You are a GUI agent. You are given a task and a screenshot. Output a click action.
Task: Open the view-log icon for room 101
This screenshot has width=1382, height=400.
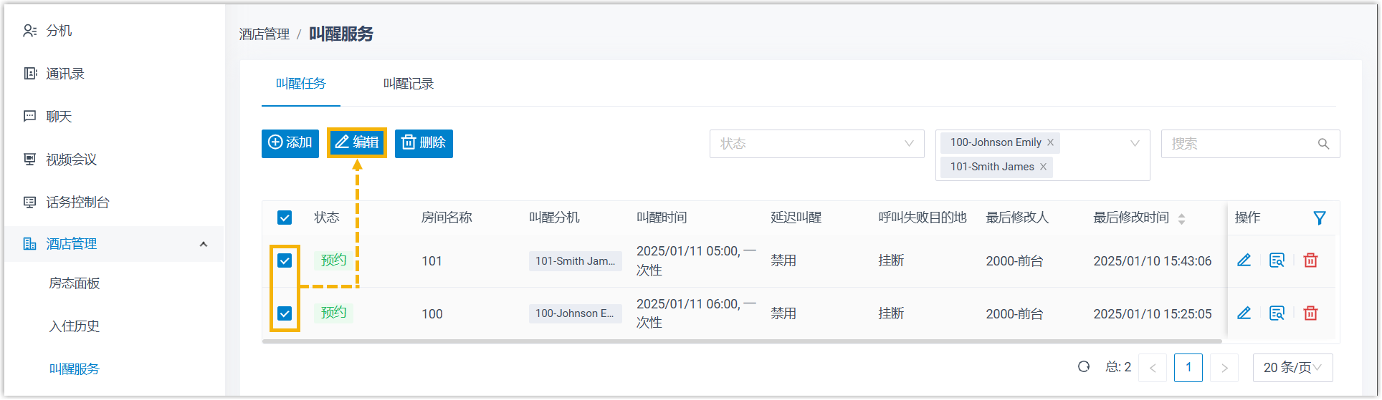(1277, 260)
